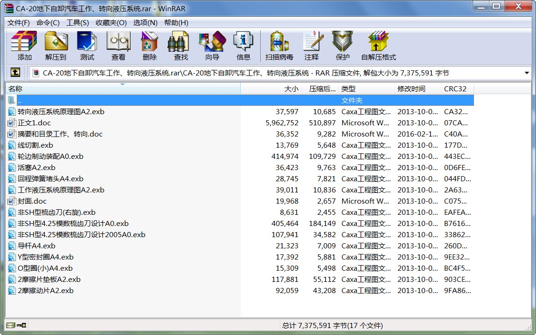Show archive 信息 (Info) icon
The height and width of the screenshot is (335, 536).
click(243, 46)
